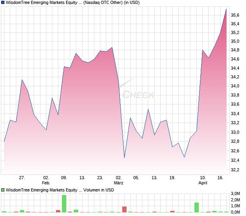Click the red volume bar after 02. März
Viewport: 246px width, 216px height.
(x=125, y=209)
